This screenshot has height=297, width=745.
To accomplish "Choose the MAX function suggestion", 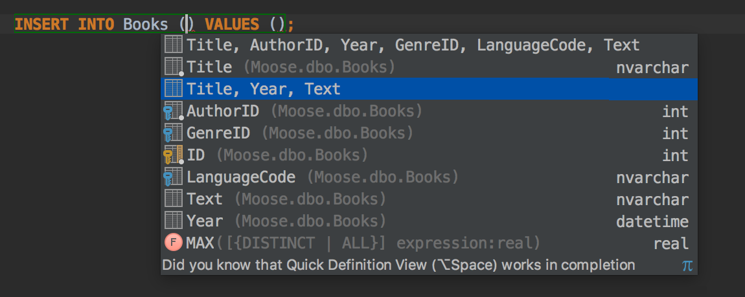I will pyautogui.click(x=429, y=243).
